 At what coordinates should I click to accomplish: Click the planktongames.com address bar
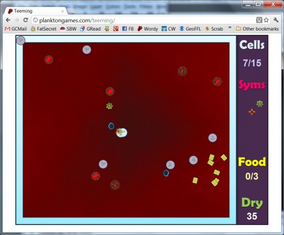tap(143, 20)
